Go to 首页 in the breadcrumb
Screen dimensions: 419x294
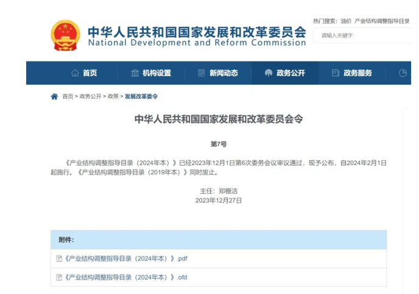[68, 96]
